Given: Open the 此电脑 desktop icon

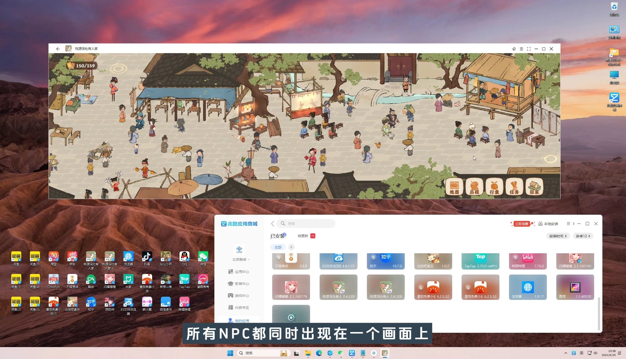Looking at the screenshot, I should [x=614, y=77].
